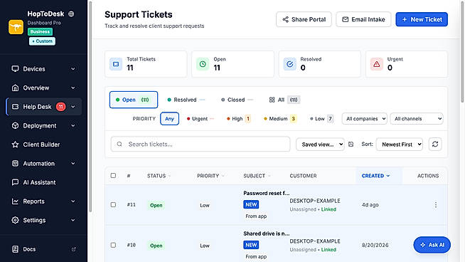Click the Email Intake button
Viewport: 465px width, 262px height.
[363, 20]
